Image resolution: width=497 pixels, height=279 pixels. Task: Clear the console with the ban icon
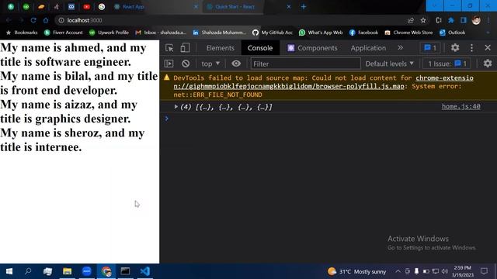click(x=186, y=64)
